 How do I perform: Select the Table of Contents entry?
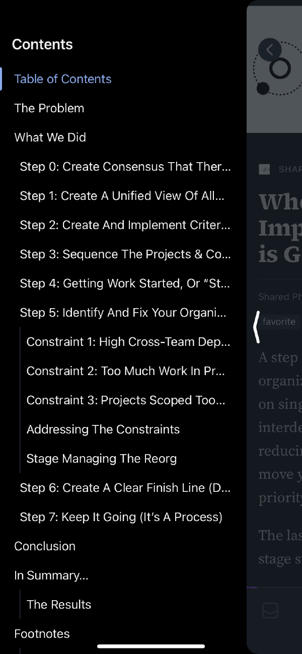pos(63,79)
